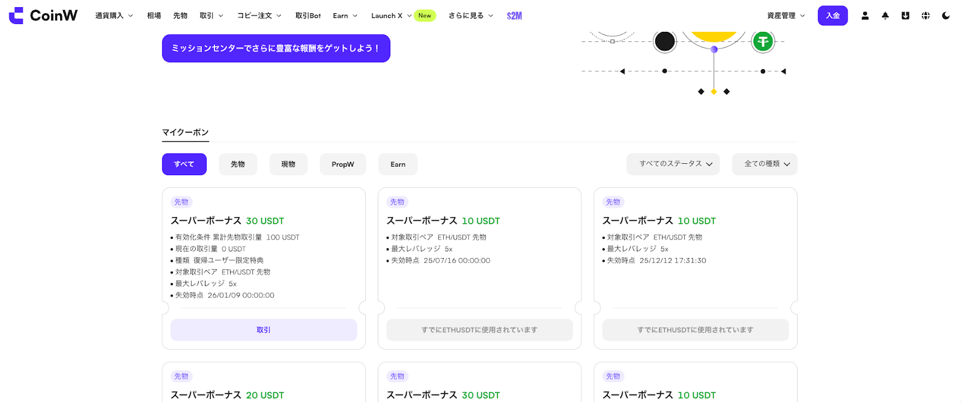Click the download app icon
The width and height of the screenshot is (961, 402).
click(x=905, y=16)
